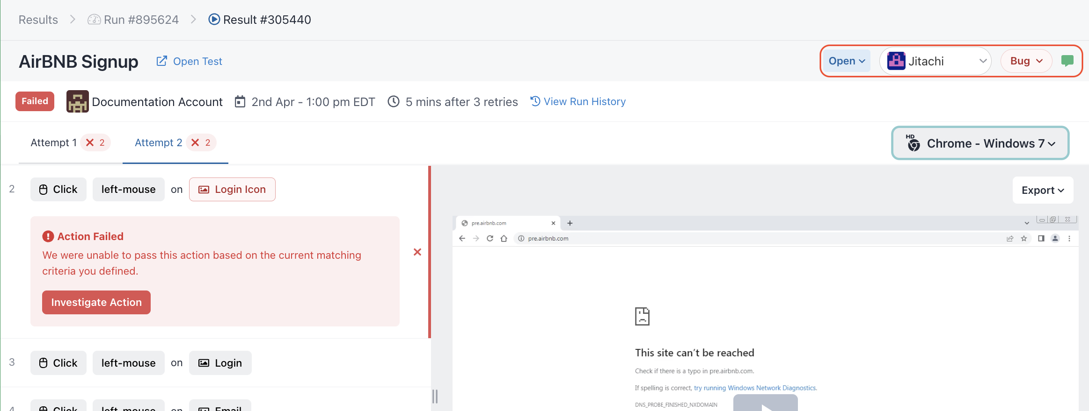Open the Login element in step 3
1089x411 pixels.
pyautogui.click(x=220, y=363)
